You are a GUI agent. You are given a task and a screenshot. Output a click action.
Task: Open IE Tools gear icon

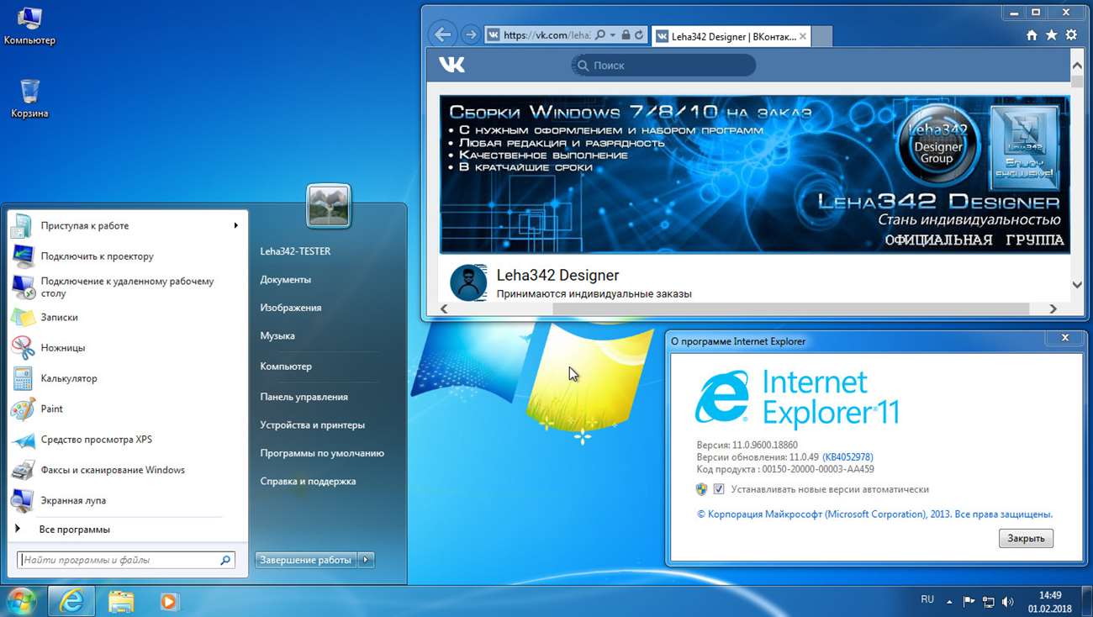(1070, 35)
